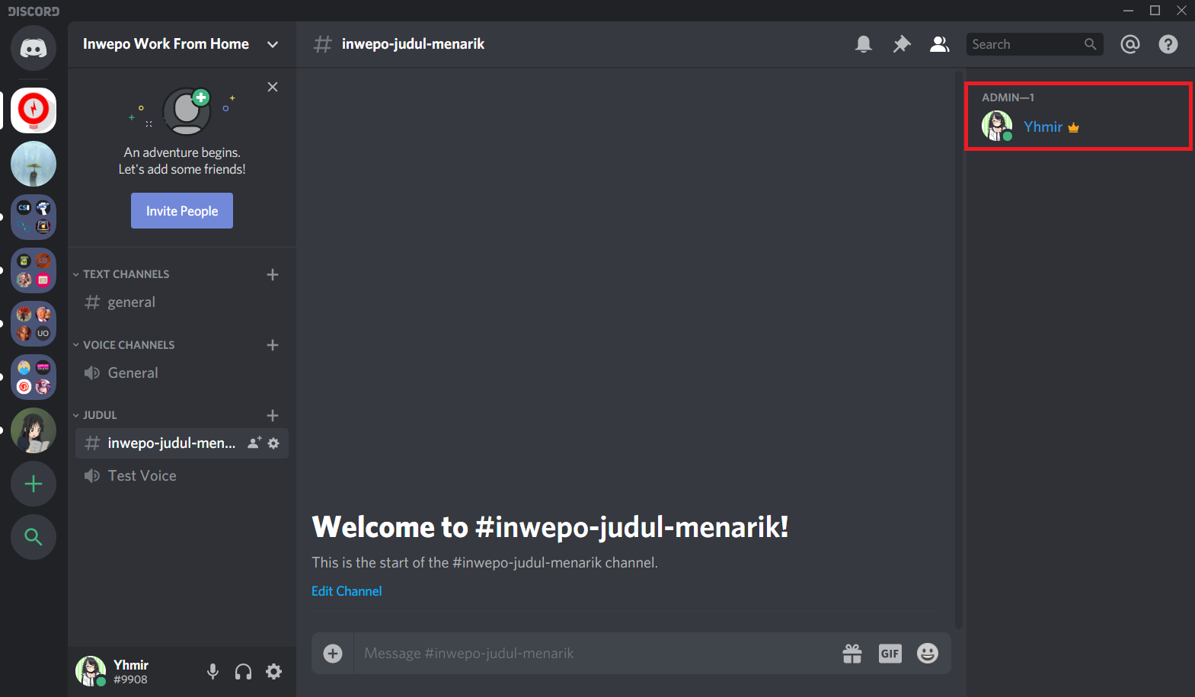Create a channel in TEXT CHANNELS

pyautogui.click(x=273, y=274)
